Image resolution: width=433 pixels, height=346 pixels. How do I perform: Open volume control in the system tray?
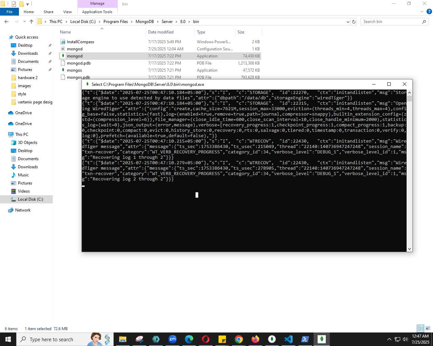(x=405, y=339)
